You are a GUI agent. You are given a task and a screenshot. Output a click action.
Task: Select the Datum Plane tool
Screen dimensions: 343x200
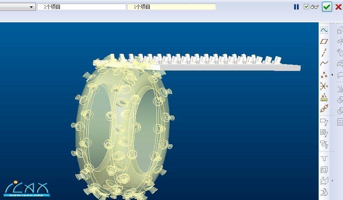coord(324,41)
